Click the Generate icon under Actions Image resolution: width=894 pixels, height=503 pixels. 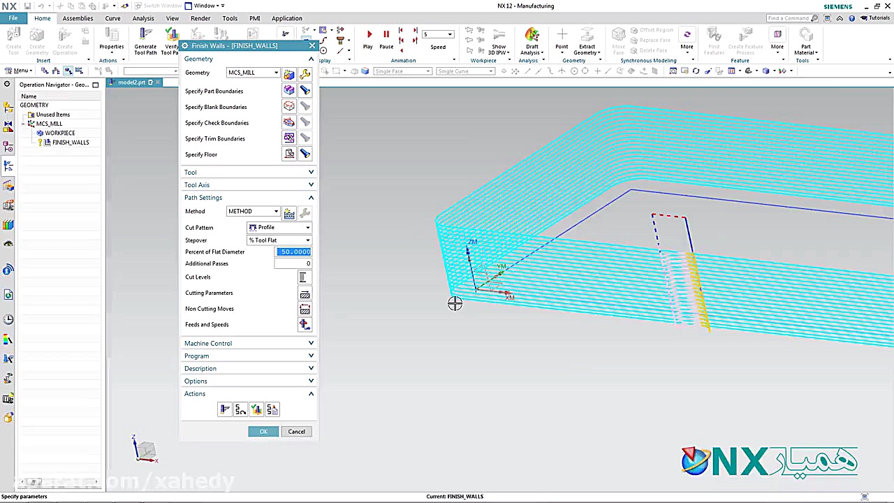click(224, 409)
